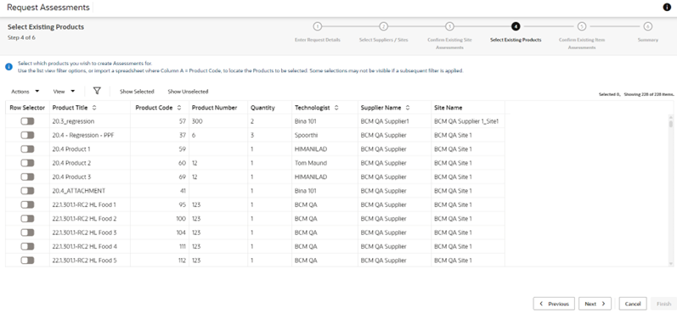
Task: Open the filter funnel icon
Action: (x=97, y=91)
